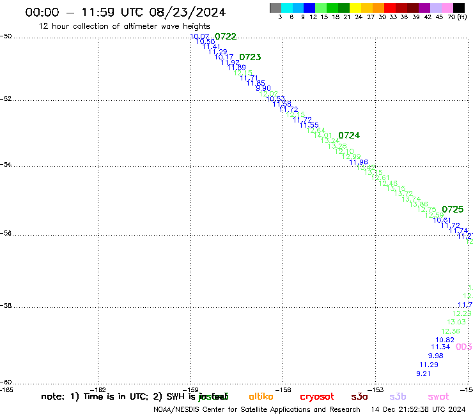Screen dimensions: 473x415
Task: Click the timestamp '14 Dec 21:52:38 UTC 2024'
Action: [418, 410]
